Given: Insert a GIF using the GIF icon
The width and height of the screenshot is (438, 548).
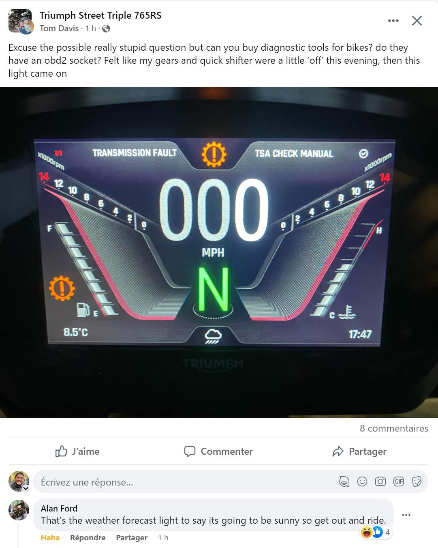Looking at the screenshot, I should tap(399, 481).
